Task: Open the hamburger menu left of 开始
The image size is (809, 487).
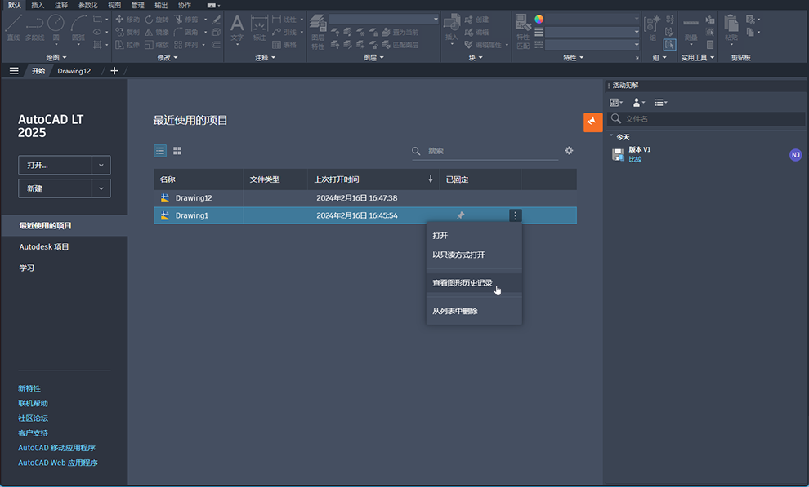Action: pos(14,70)
